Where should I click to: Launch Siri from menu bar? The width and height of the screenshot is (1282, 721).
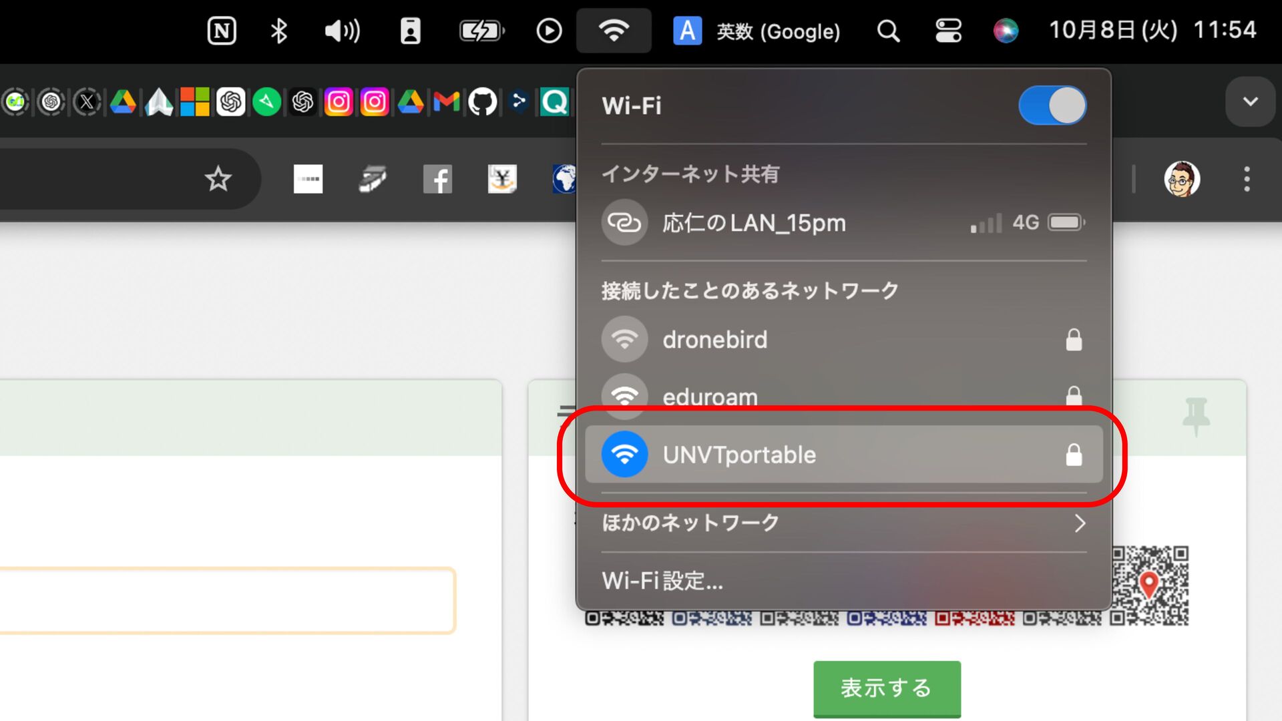click(x=1006, y=31)
